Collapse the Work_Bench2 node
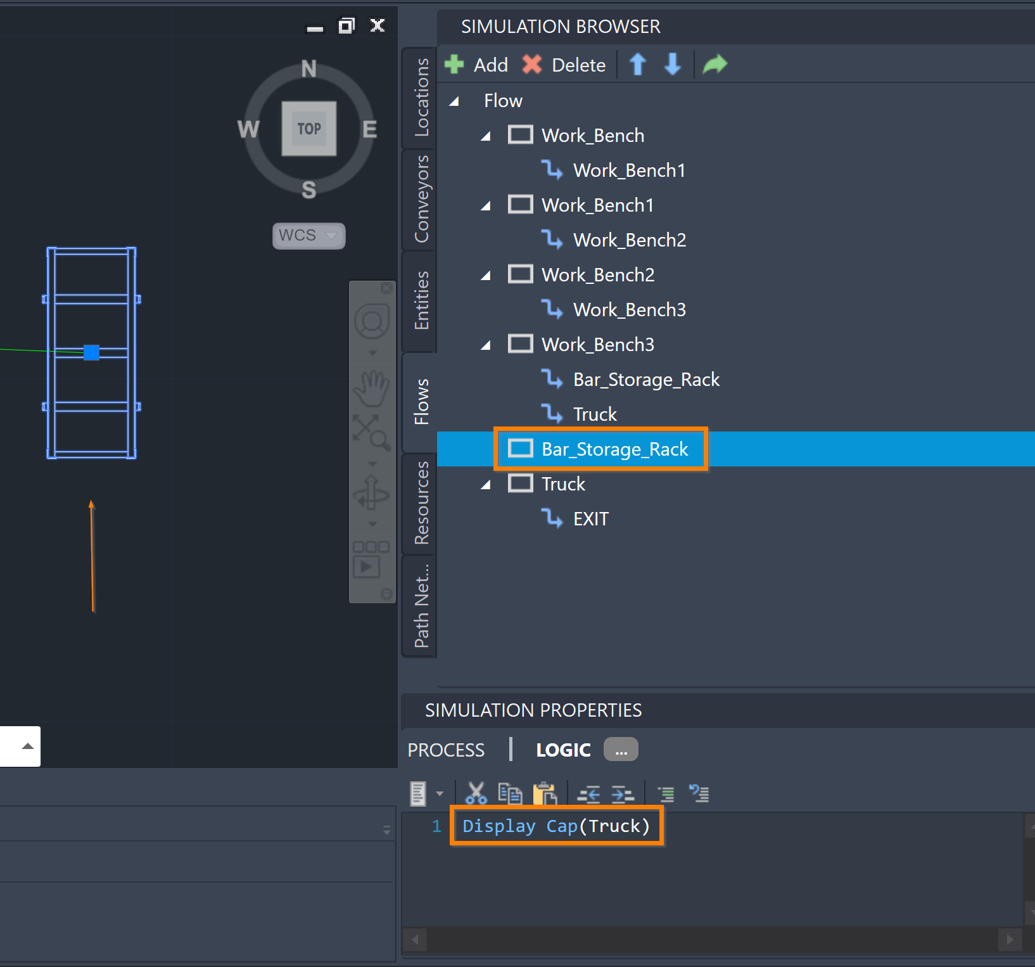The height and width of the screenshot is (967, 1035). [486, 276]
